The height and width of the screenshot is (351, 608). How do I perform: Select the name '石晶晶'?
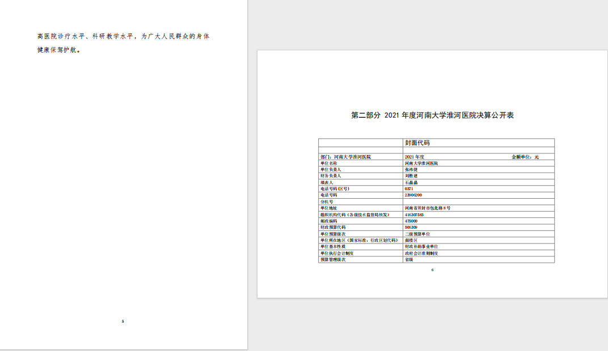(x=411, y=182)
